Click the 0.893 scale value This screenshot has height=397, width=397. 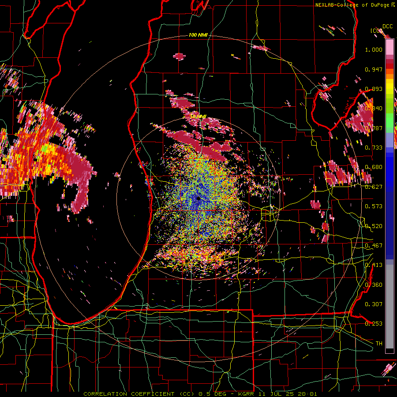point(374,89)
